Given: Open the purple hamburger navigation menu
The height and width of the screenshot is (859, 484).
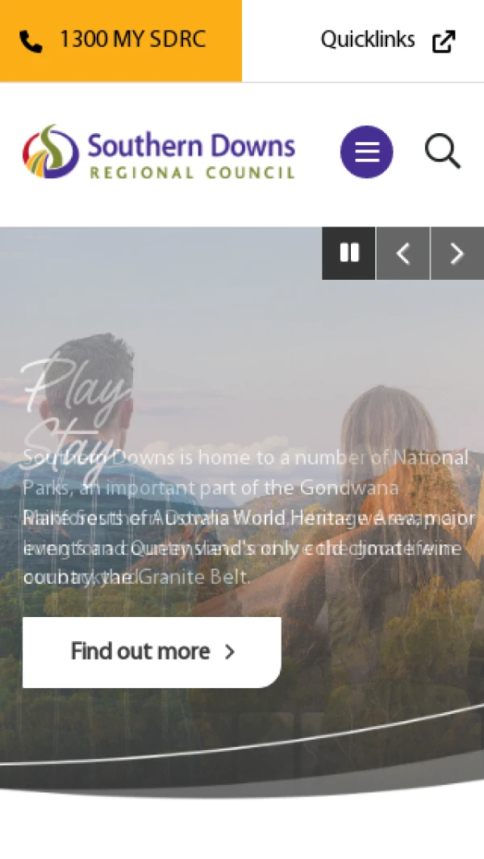Looking at the screenshot, I should (x=367, y=152).
